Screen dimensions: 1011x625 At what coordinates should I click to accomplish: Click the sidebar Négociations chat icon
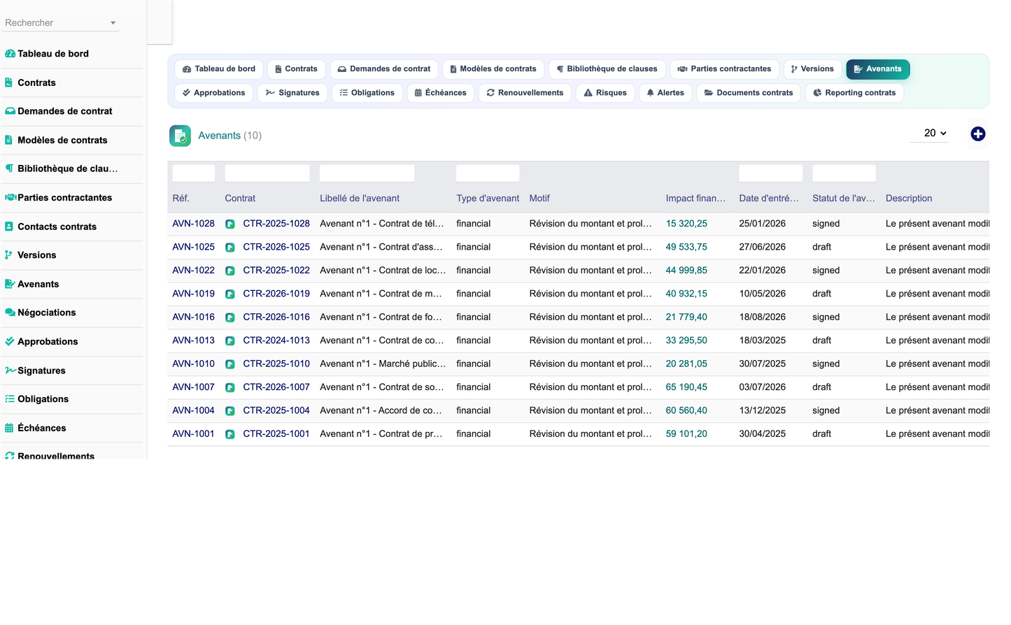click(10, 312)
